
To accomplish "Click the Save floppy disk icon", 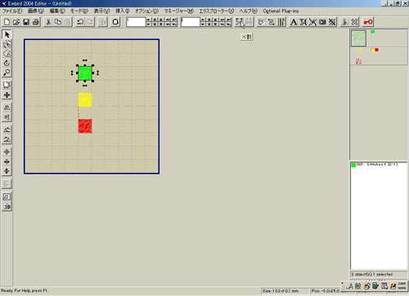I will tap(26, 22).
